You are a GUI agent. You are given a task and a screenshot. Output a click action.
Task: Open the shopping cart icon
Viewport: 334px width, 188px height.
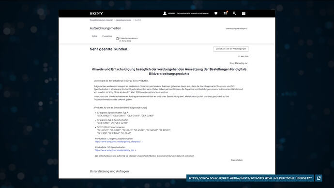pos(226,13)
